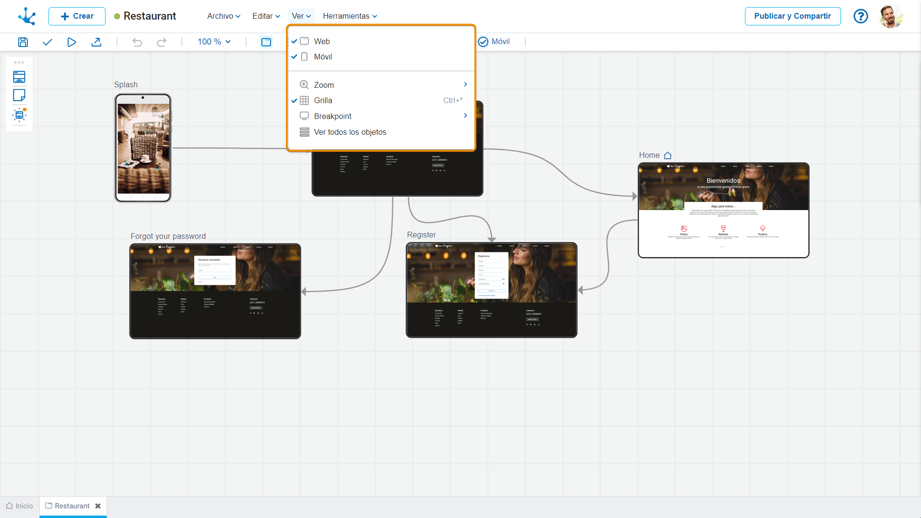This screenshot has width=921, height=518.
Task: Click the export share arrow icon
Action: point(96,42)
